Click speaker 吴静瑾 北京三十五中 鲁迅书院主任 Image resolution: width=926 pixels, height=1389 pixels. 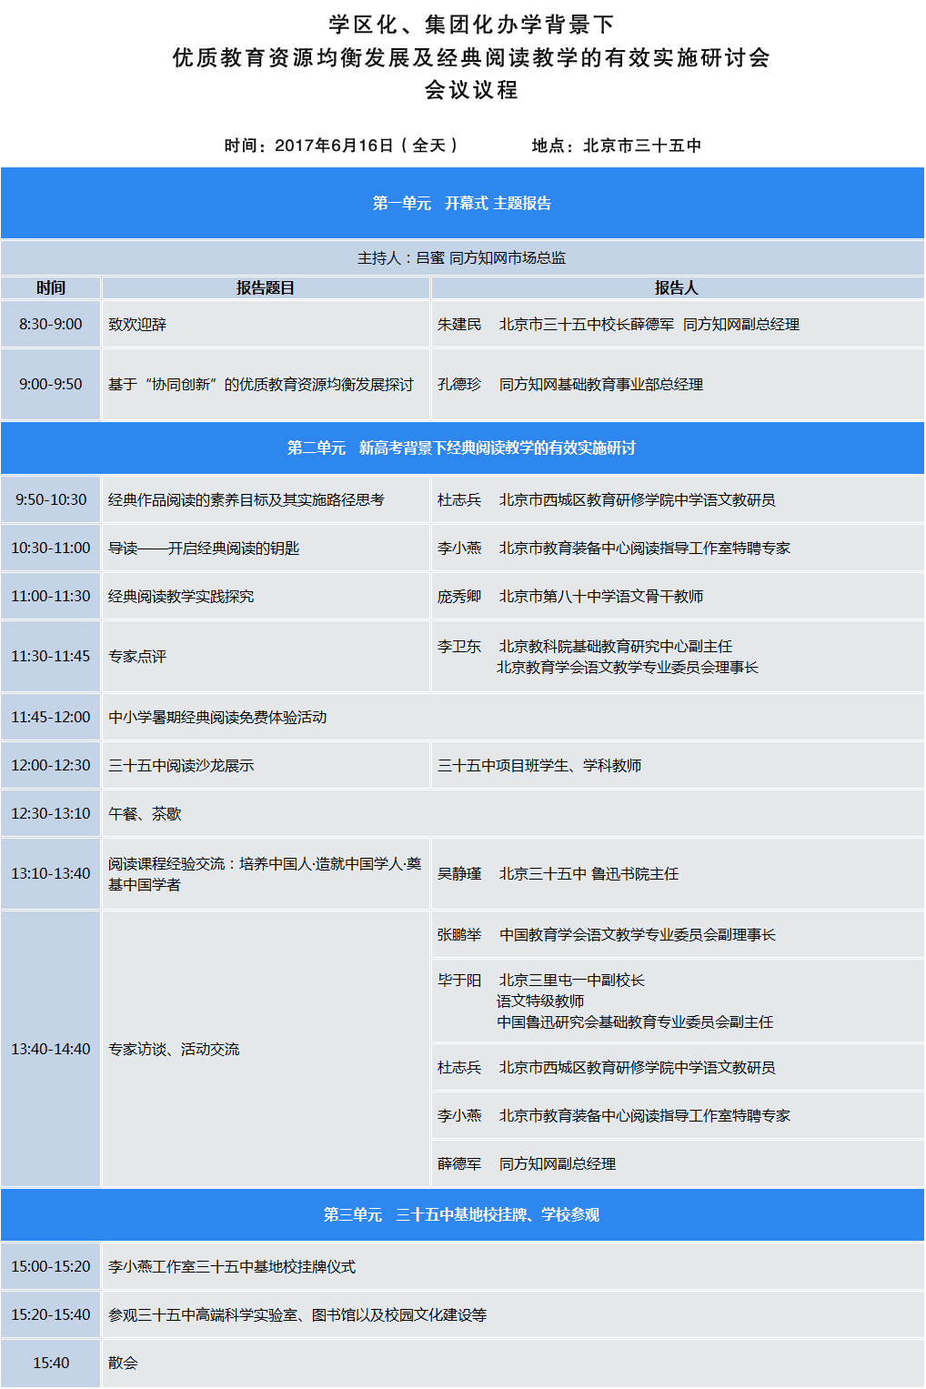[x=558, y=874]
